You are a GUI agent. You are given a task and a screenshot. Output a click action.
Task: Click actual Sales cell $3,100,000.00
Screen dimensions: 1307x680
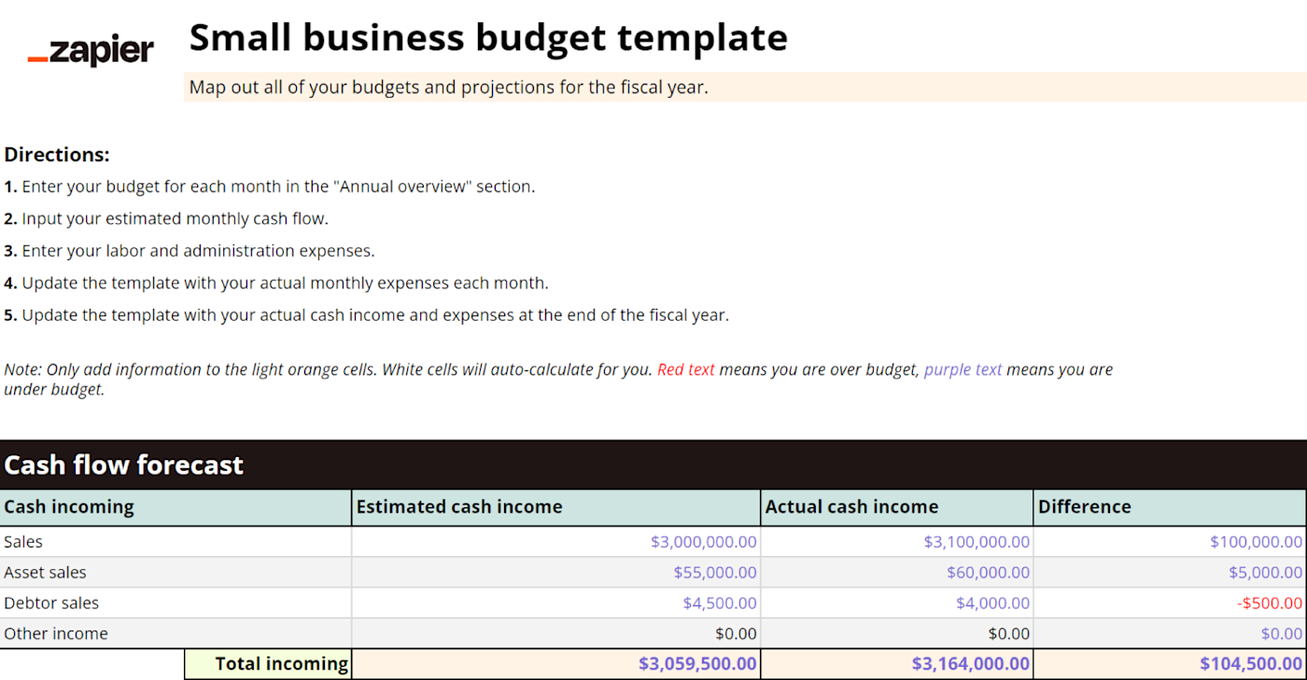pyautogui.click(x=897, y=542)
